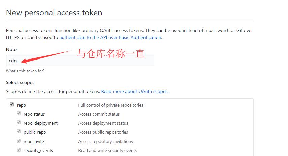This screenshot has width=288, height=156.
Task: Click the Note input field containing cdn
Action: (x=80, y=61)
